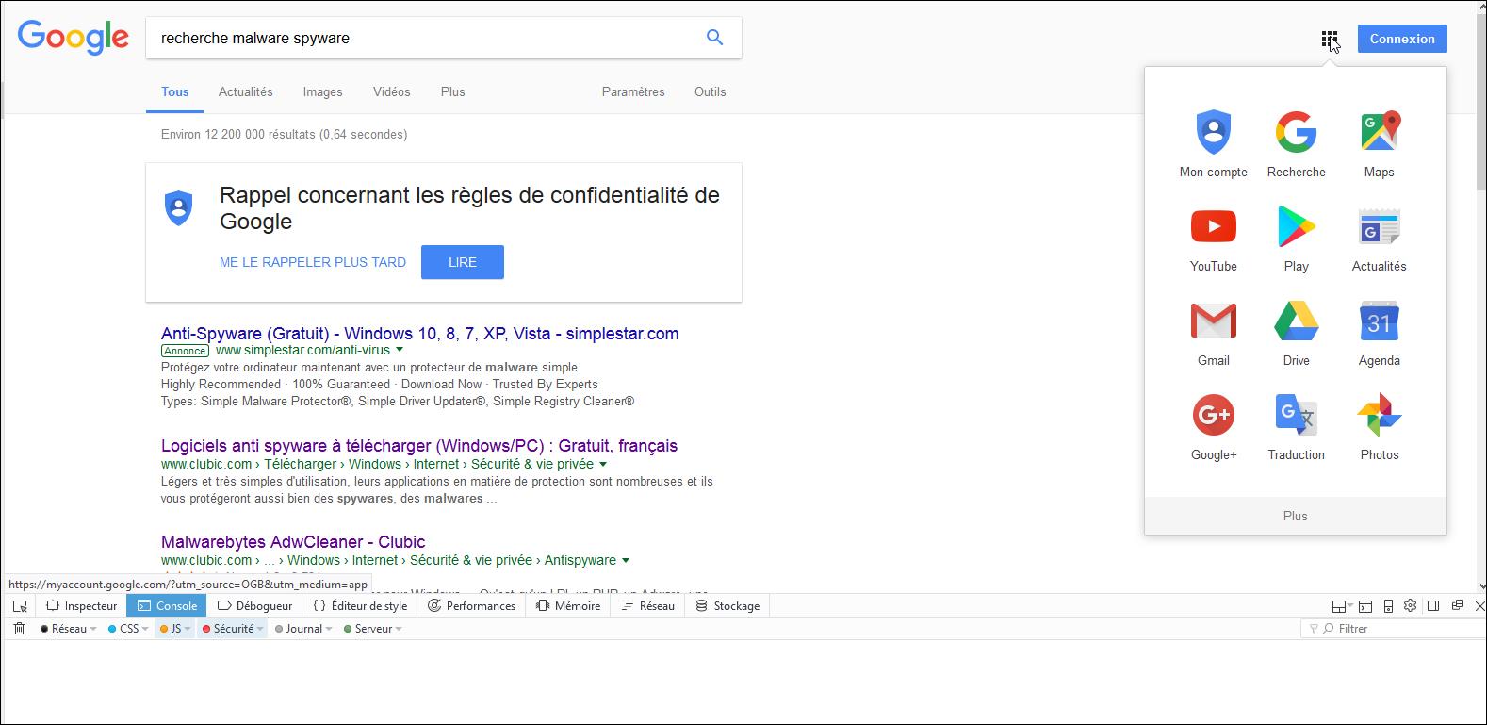Open YouTube from the apps panel
Viewport: 1487px width, 725px height.
click(1214, 238)
